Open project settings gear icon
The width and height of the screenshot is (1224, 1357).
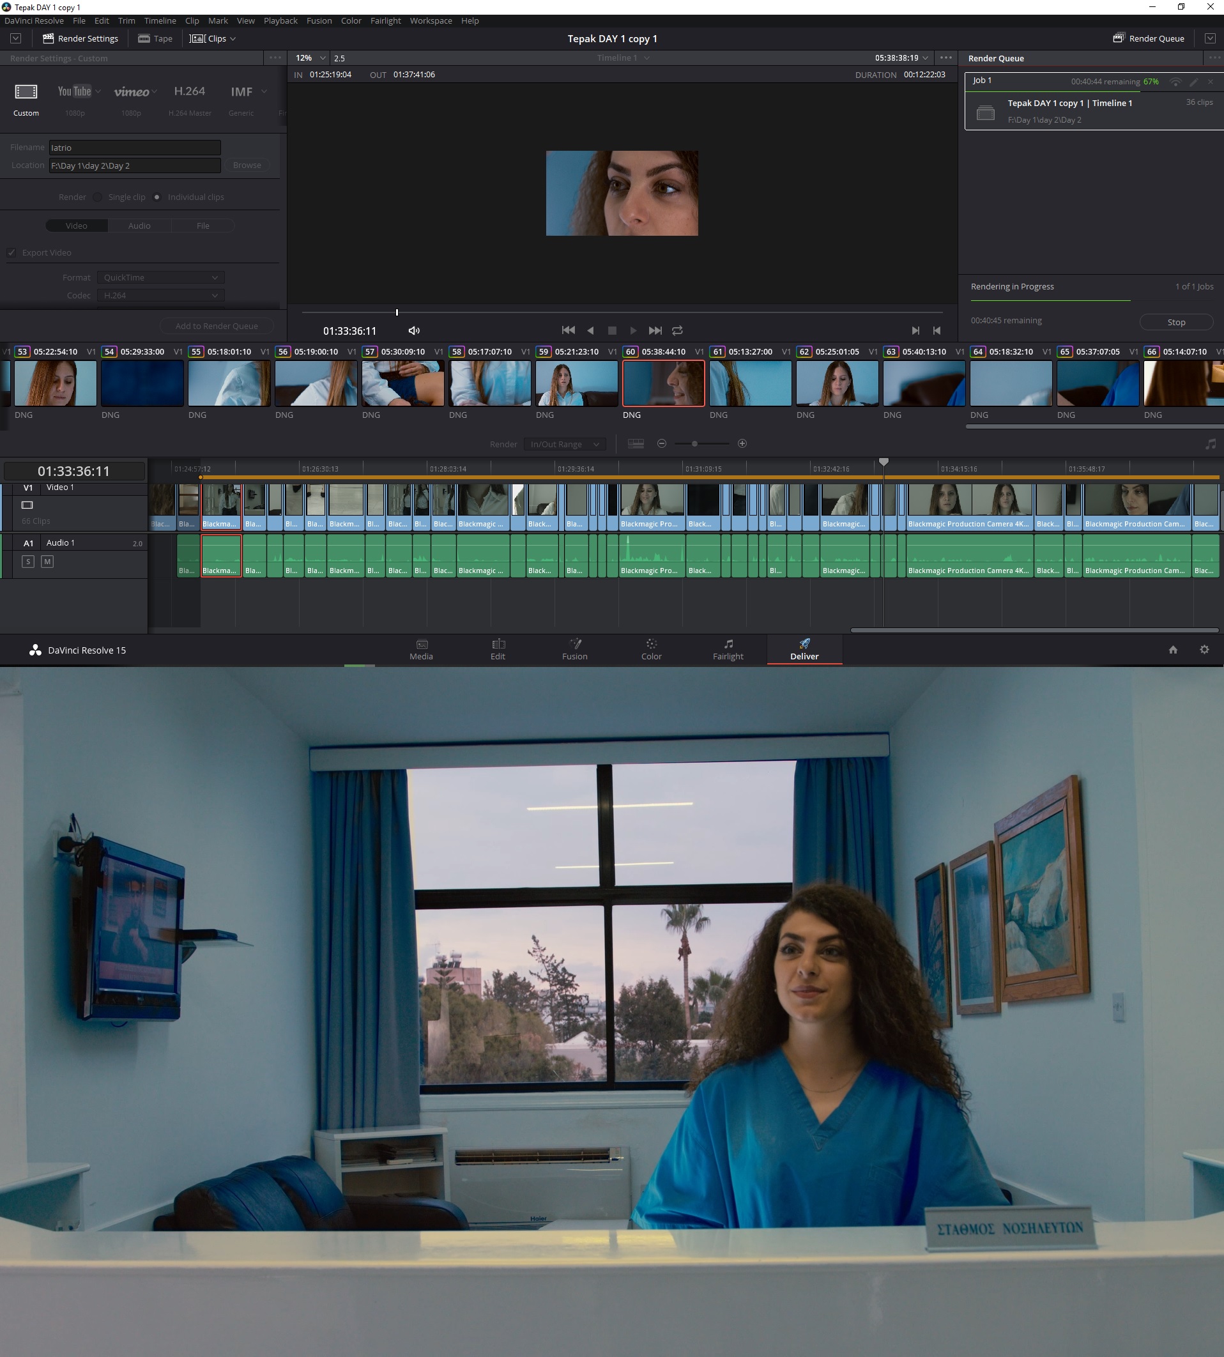click(1204, 650)
